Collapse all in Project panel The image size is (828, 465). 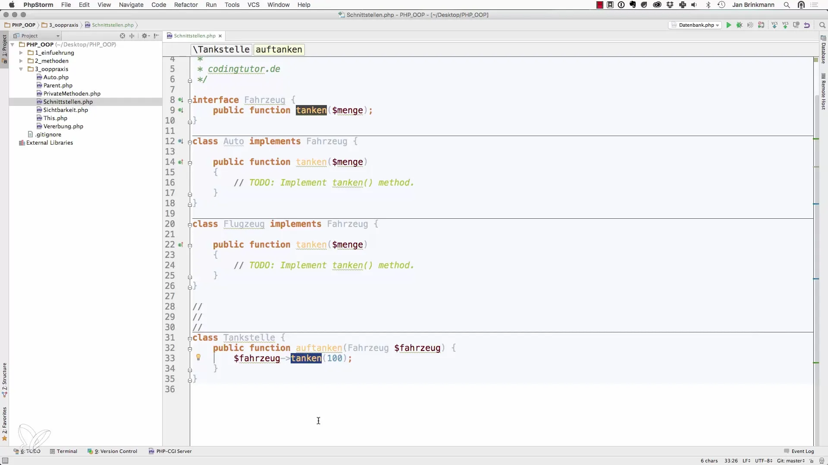[132, 36]
